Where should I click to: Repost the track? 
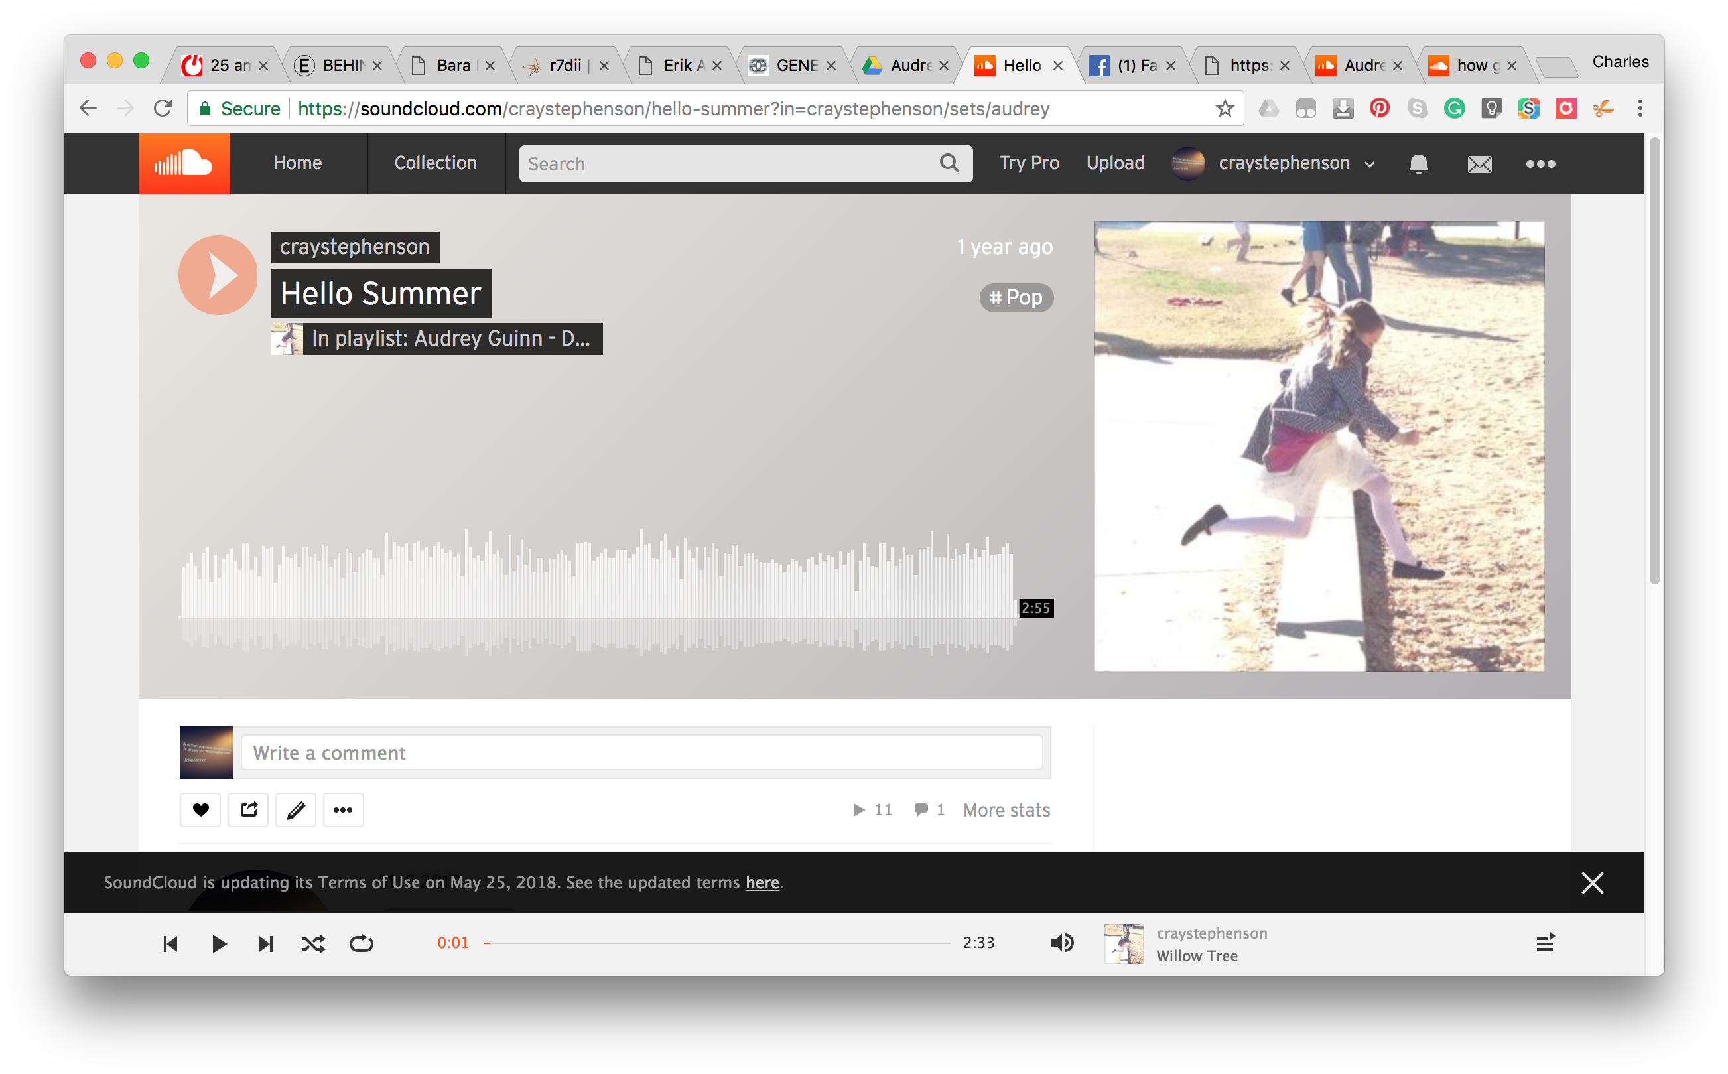pos(248,810)
